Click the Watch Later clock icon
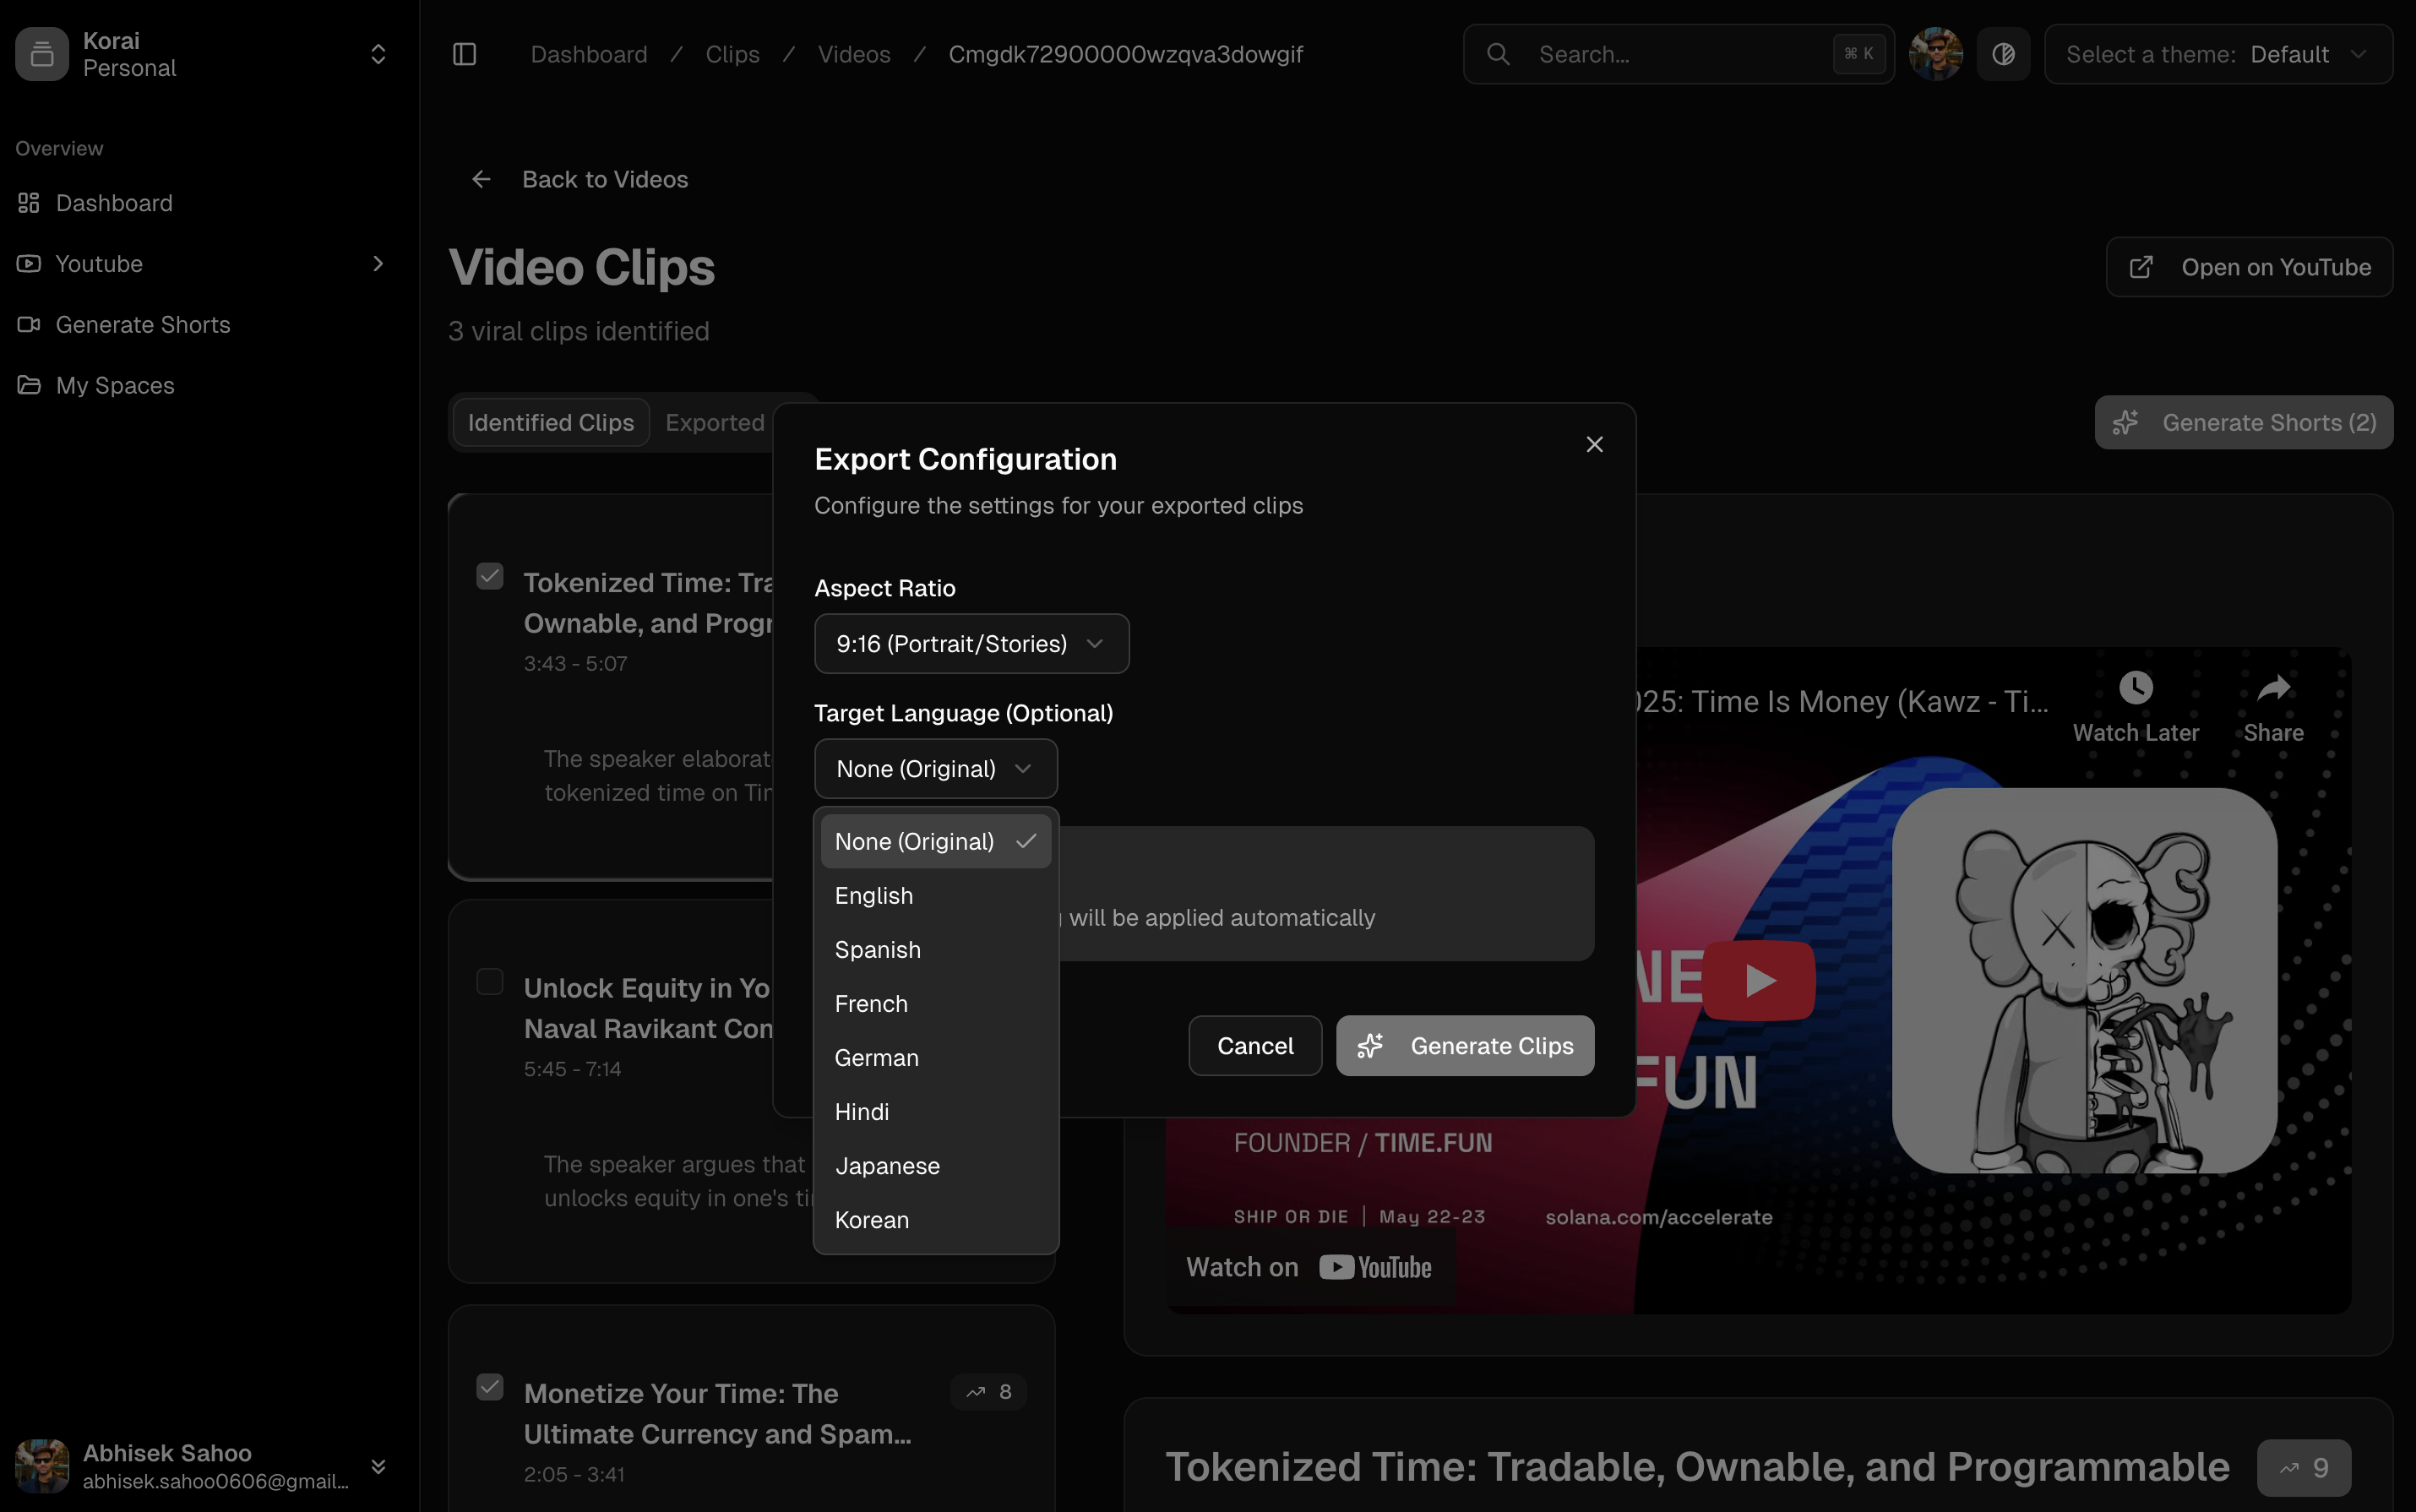This screenshot has height=1512, width=2416. click(x=2135, y=688)
